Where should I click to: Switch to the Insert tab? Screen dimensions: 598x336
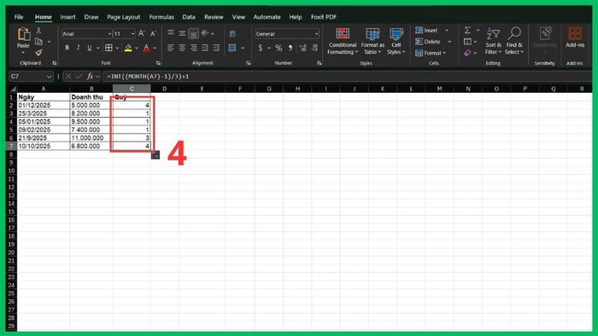(67, 17)
